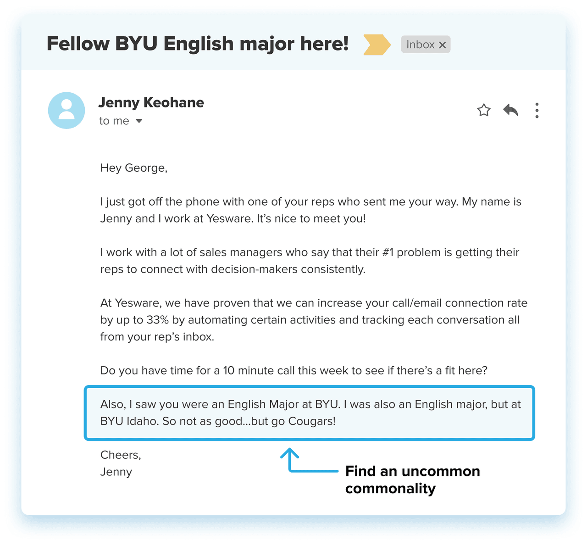Click the paragraph mentioning 33% connection rate
The height and width of the screenshot is (547, 587).
314,320
